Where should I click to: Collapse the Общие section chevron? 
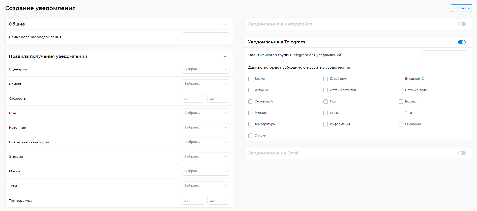(x=225, y=24)
